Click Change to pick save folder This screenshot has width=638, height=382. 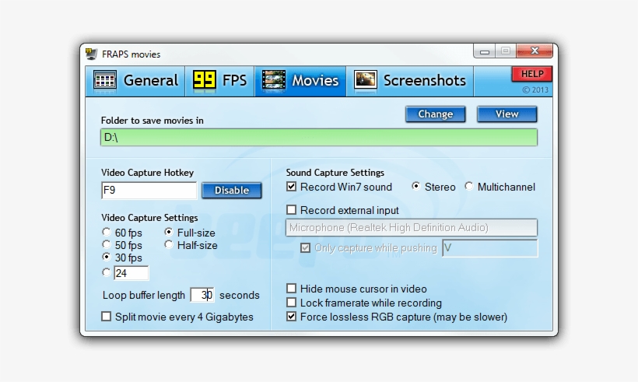point(435,114)
